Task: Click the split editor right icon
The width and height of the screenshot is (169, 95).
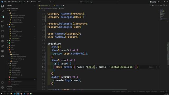Action: [164, 5]
